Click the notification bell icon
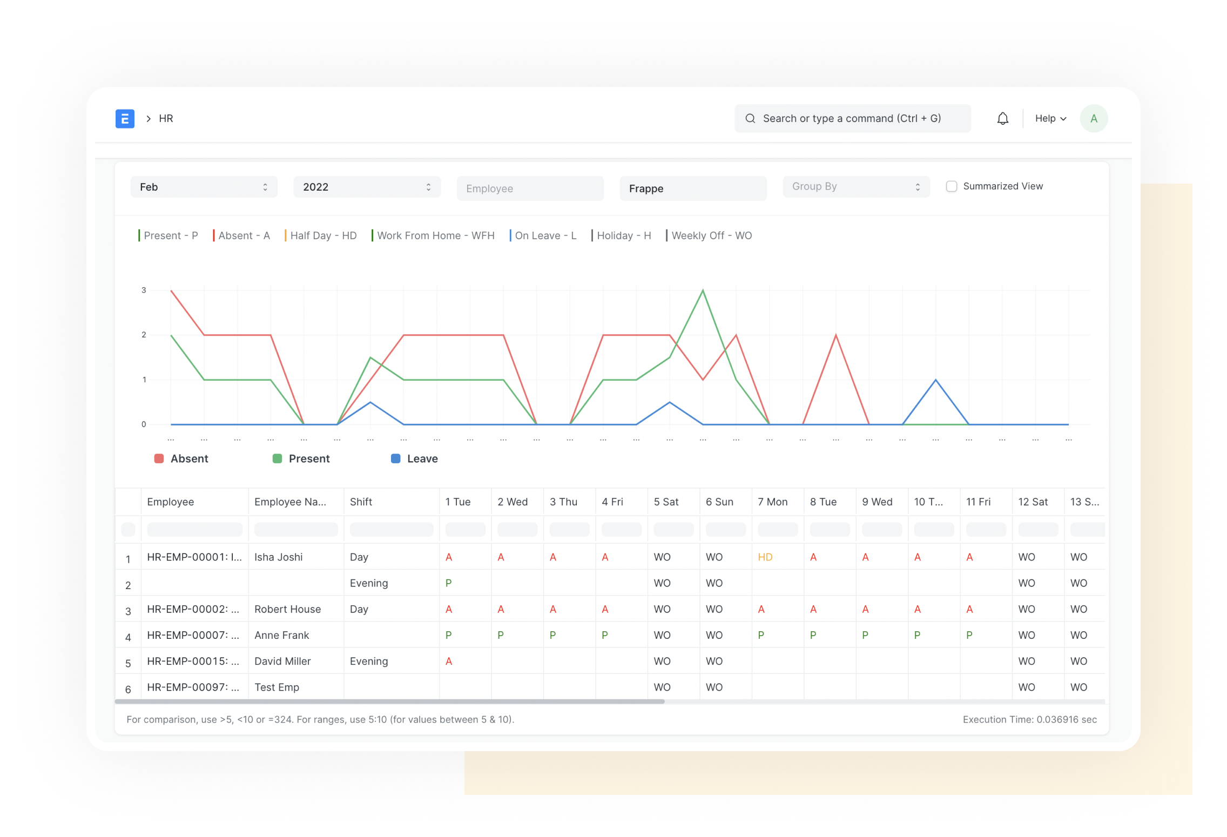The width and height of the screenshot is (1227, 837). 1003,118
